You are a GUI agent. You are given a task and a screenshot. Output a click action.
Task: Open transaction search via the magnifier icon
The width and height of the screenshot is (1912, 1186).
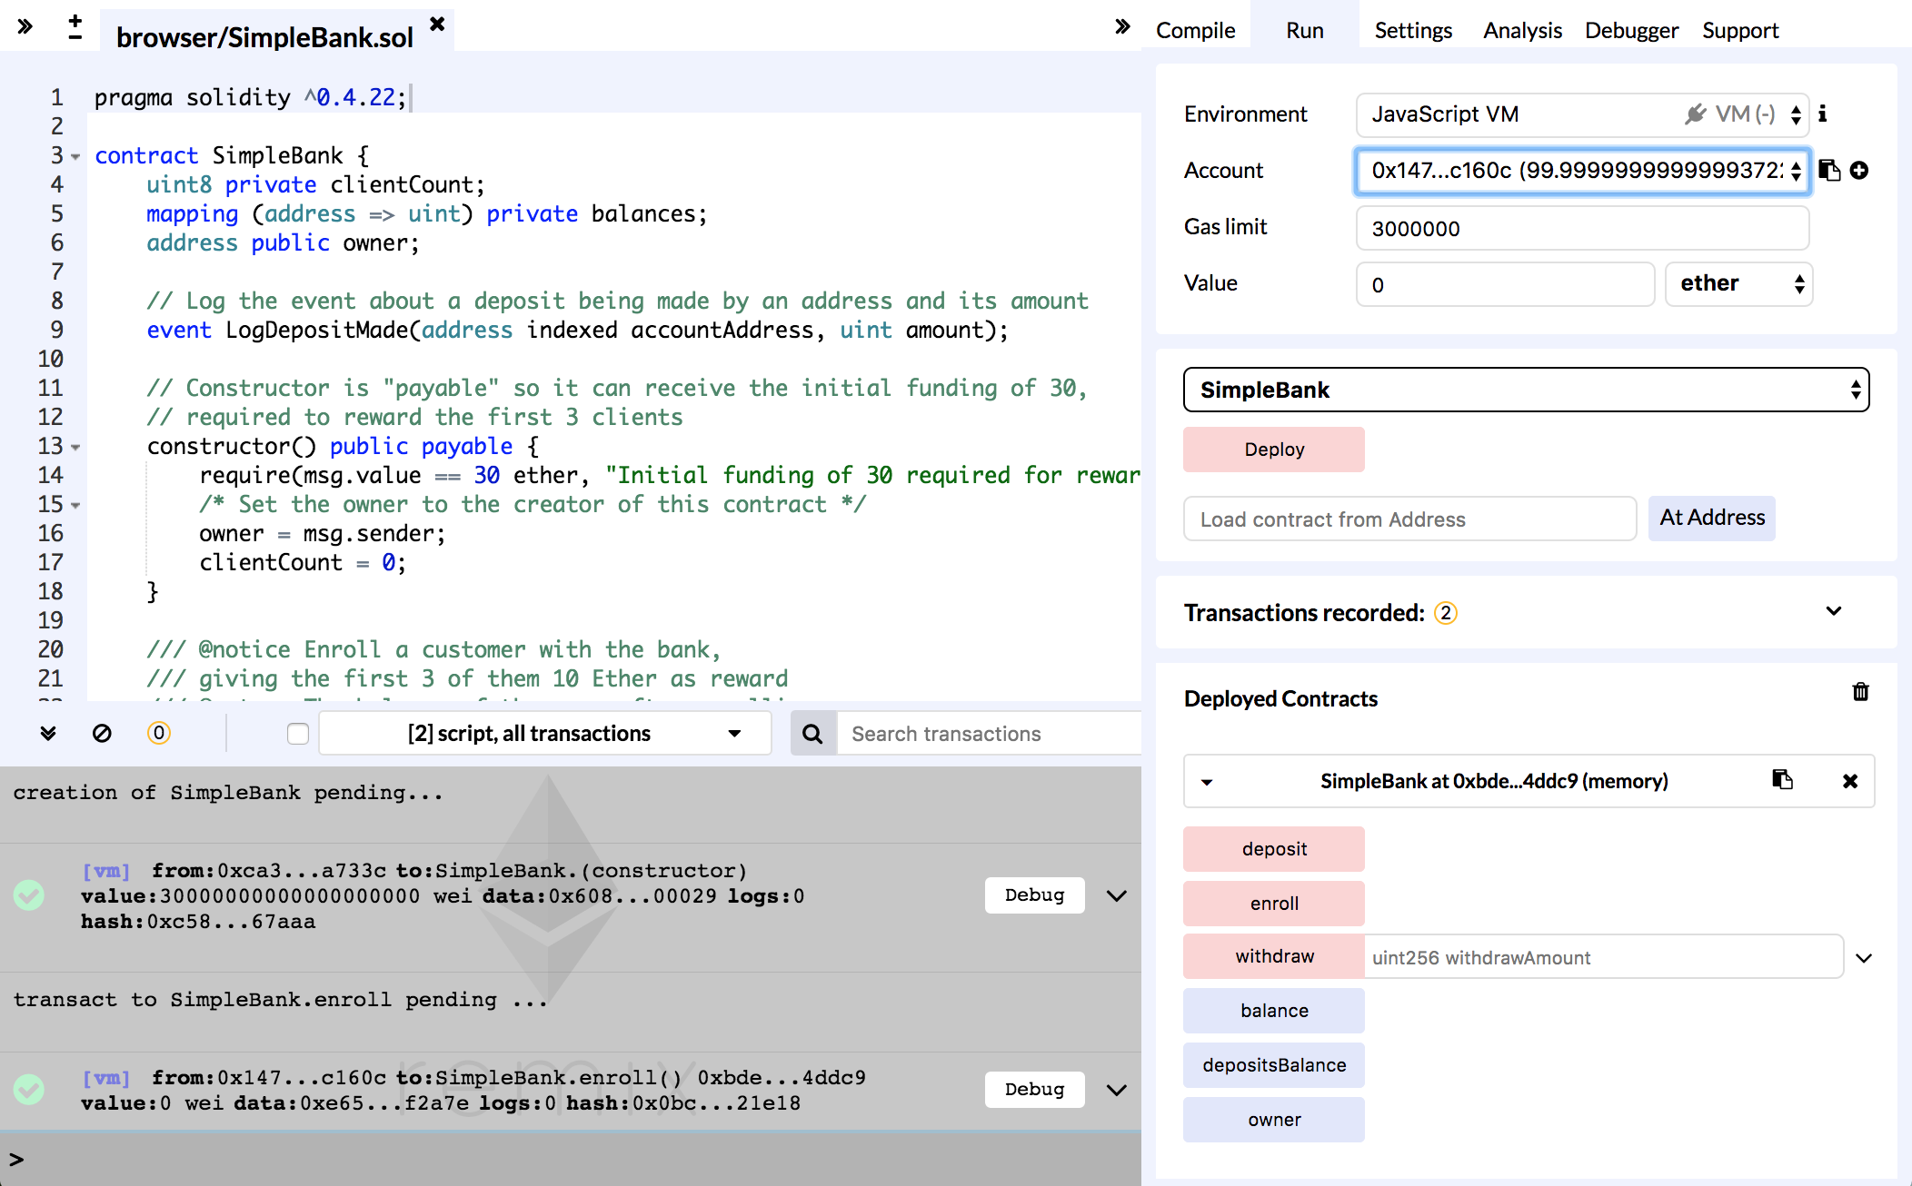[812, 733]
